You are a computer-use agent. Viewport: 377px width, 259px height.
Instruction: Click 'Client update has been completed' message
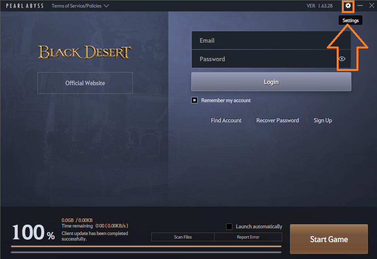95,236
